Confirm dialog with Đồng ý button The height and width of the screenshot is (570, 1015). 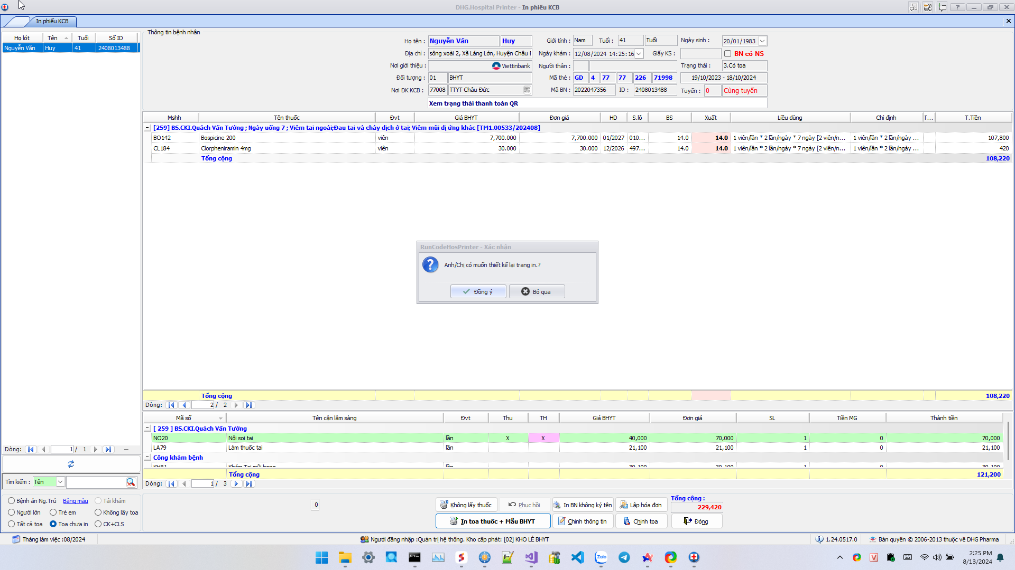[x=478, y=292]
